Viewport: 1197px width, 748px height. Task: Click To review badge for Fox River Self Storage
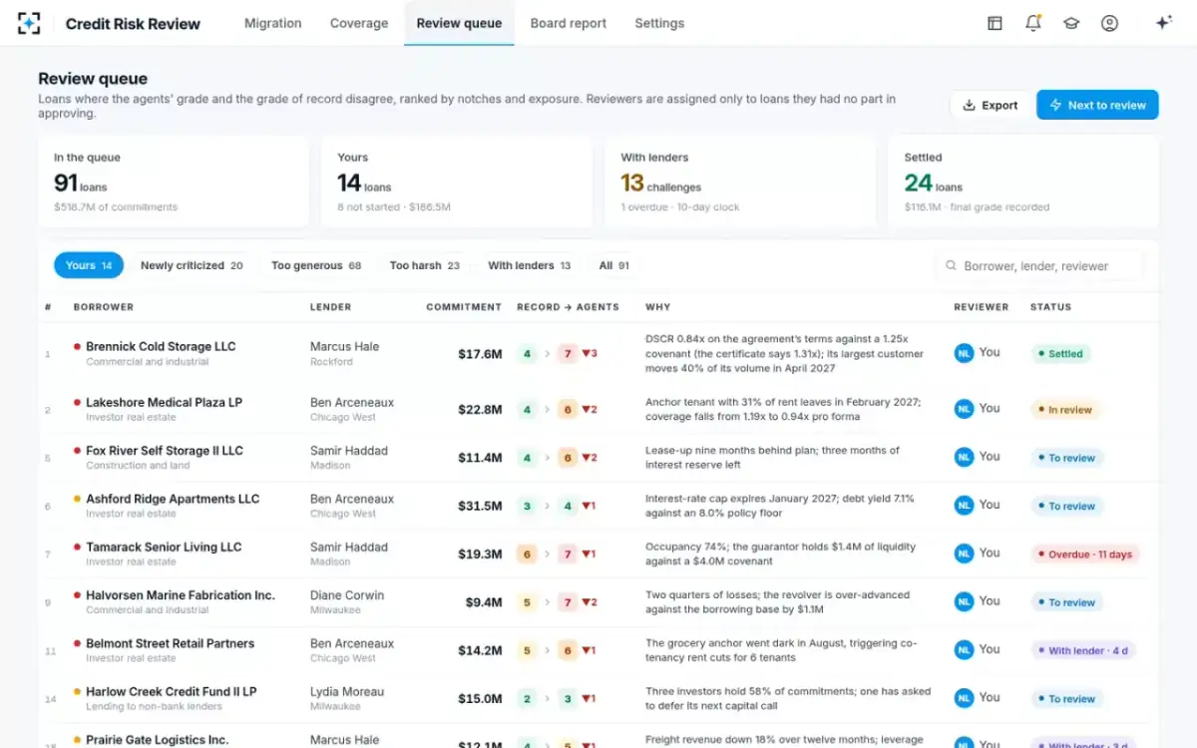coord(1066,458)
